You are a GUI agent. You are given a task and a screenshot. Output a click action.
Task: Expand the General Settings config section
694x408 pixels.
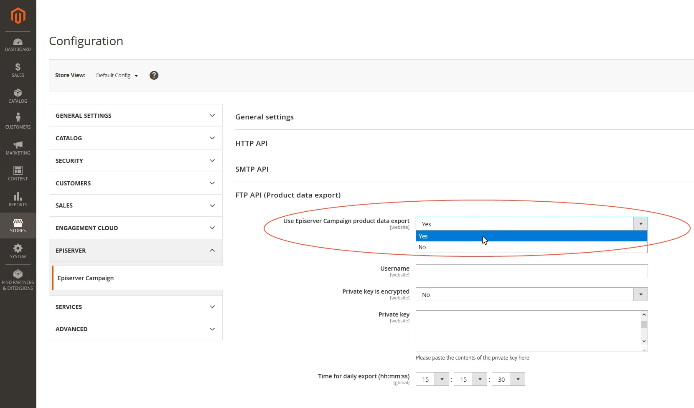click(x=136, y=116)
